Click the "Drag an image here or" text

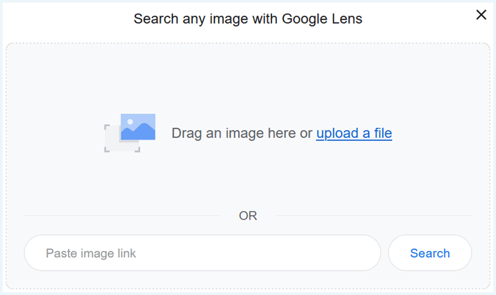pos(242,133)
